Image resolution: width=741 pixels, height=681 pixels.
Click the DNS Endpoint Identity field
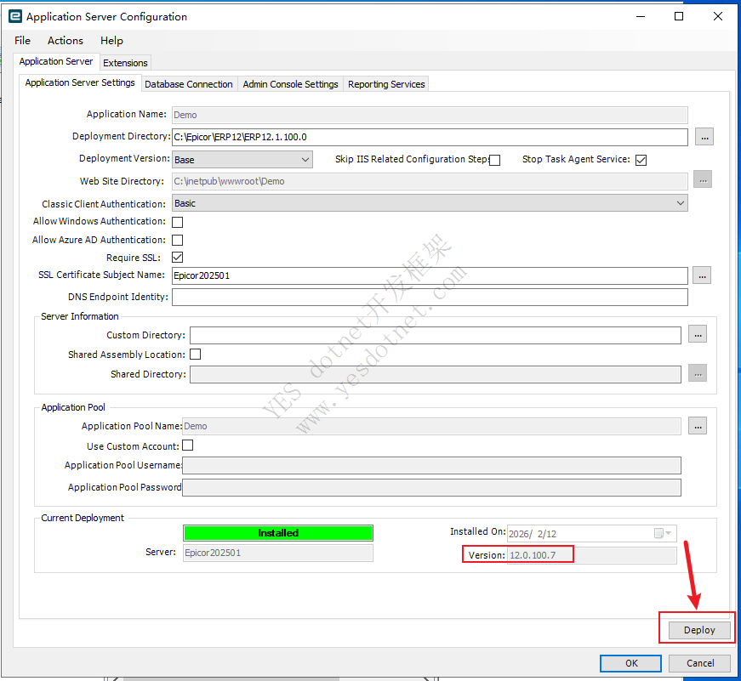coord(429,298)
